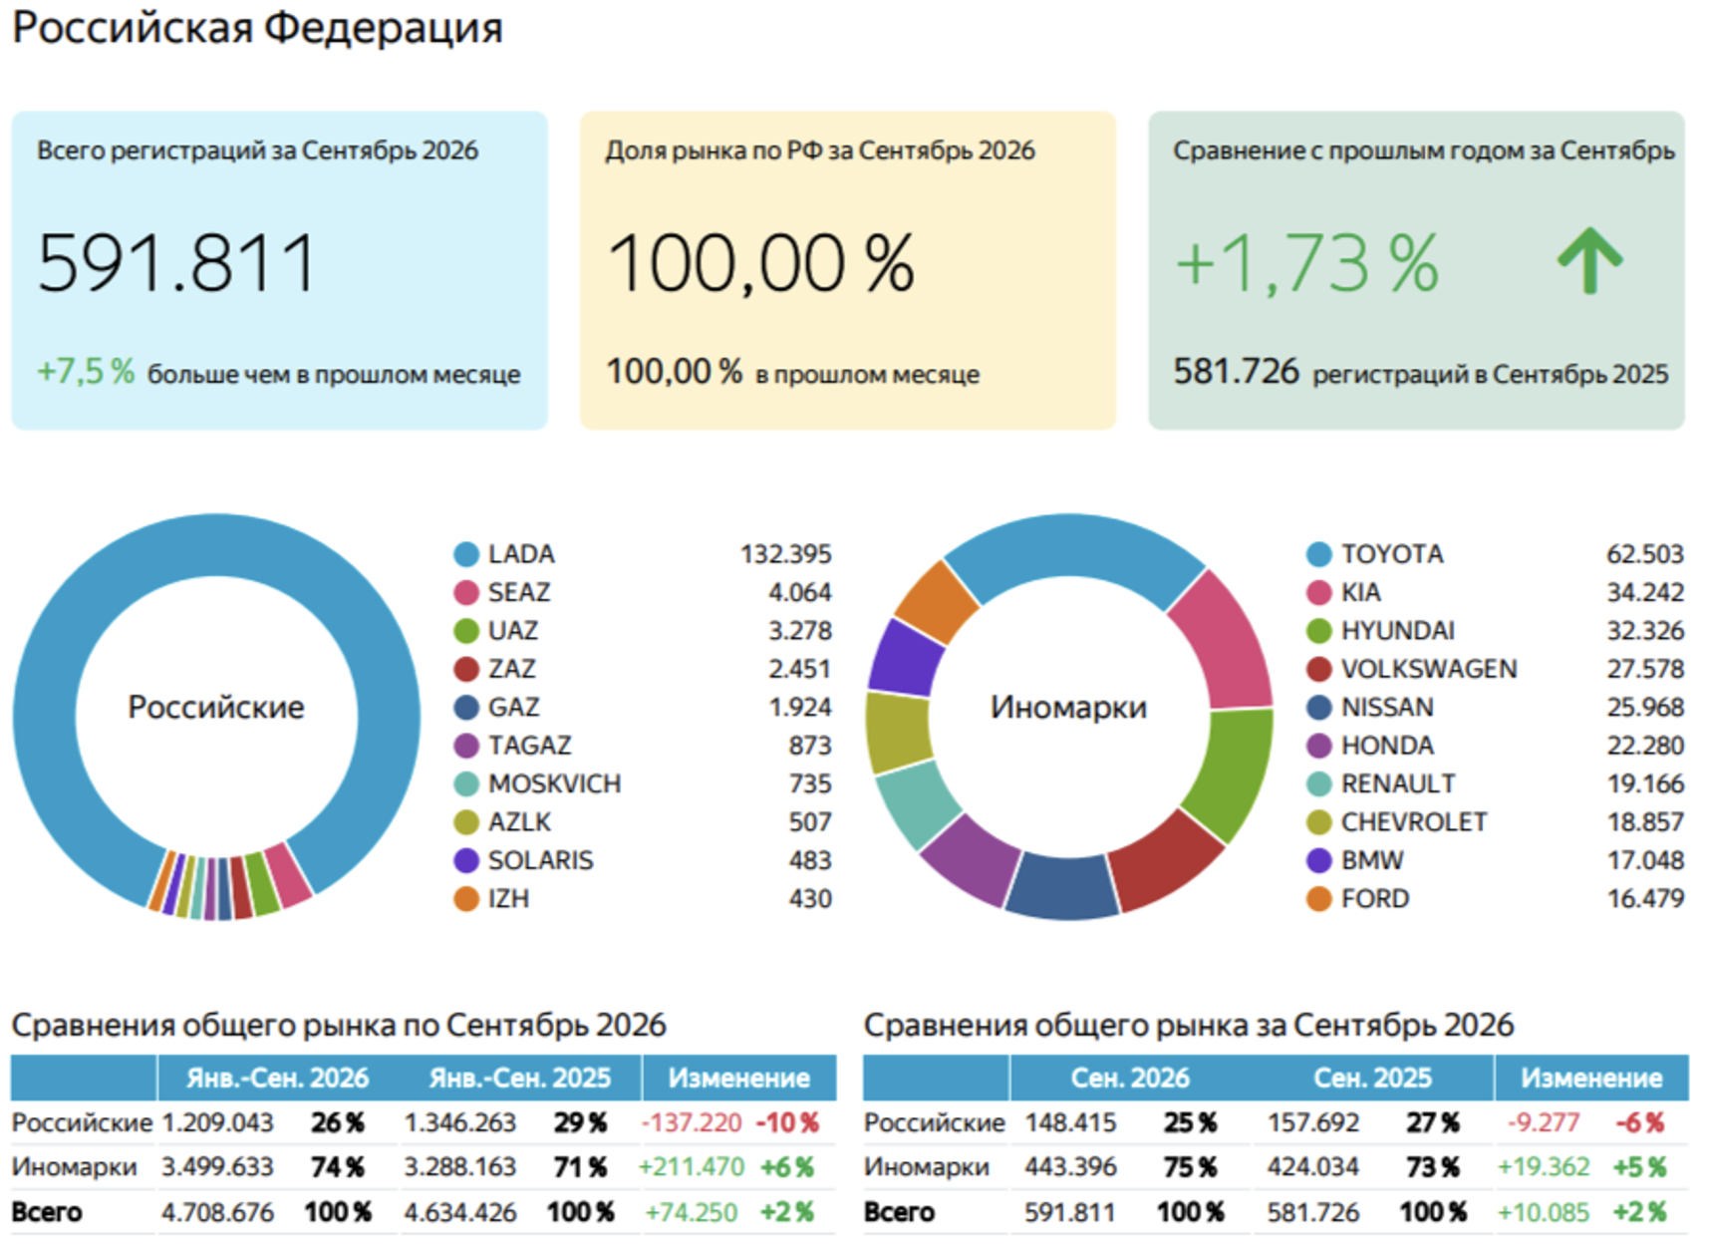
Task: Click the HONDA legend entry
Action: coord(1496,746)
